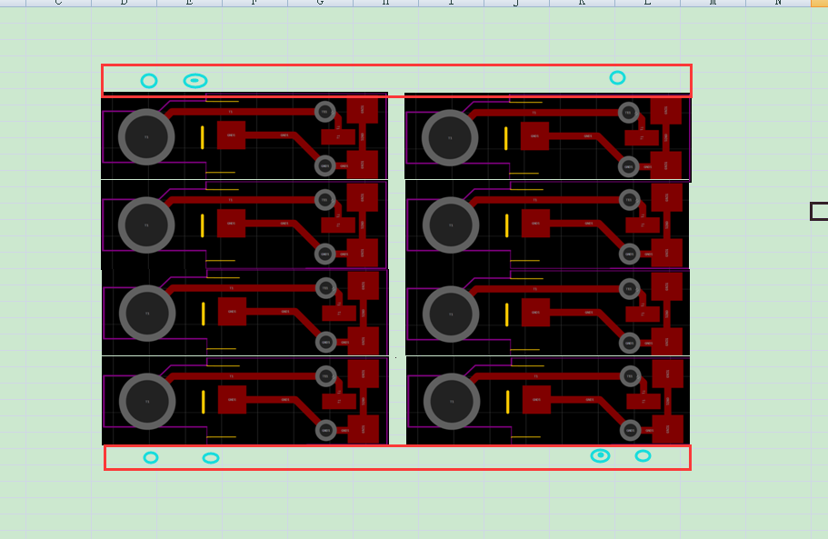
Task: Click the bottom-left cyan circle marker
Action: pos(151,457)
